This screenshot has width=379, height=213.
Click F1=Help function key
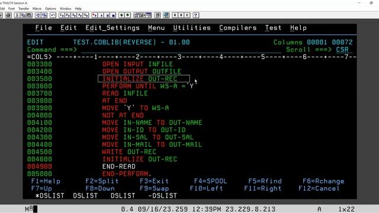46,181
